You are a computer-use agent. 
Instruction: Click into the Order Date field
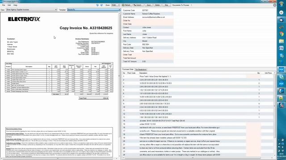(x=158, y=24)
